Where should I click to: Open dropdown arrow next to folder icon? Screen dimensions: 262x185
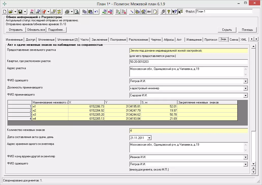(x=15, y=11)
